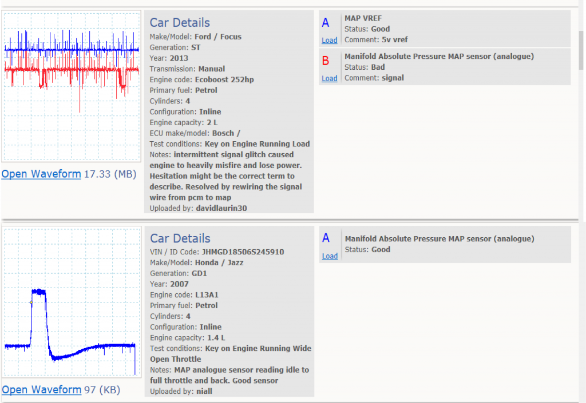The height and width of the screenshot is (403, 586).
Task: Click the 'Comment: 5v vref' text
Action: [x=376, y=39]
